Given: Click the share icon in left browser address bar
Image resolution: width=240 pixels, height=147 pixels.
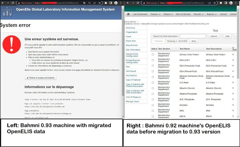Looking at the screenshot, I should pos(95,3).
